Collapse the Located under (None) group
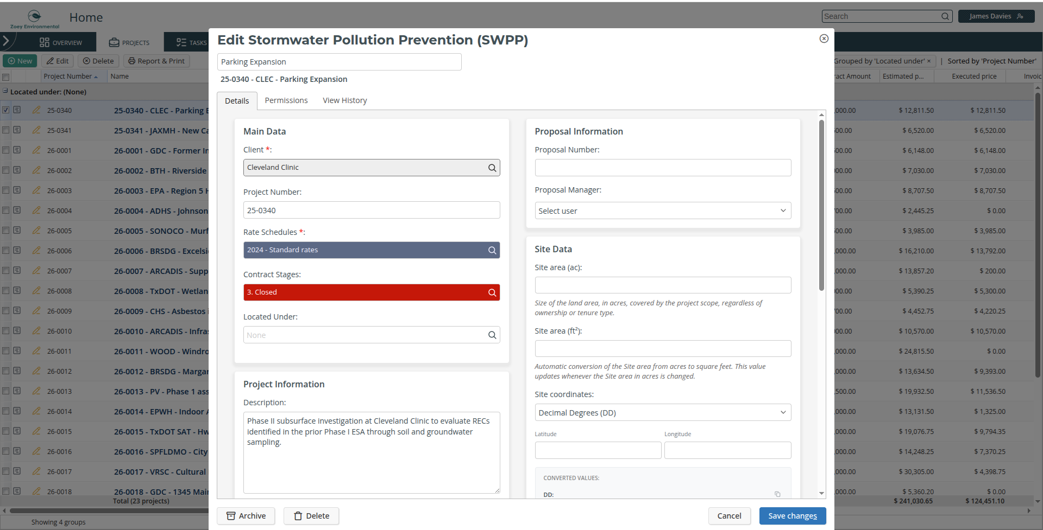1043x530 pixels. click(x=5, y=91)
